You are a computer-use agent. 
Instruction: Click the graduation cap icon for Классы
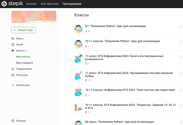click(x=13, y=51)
